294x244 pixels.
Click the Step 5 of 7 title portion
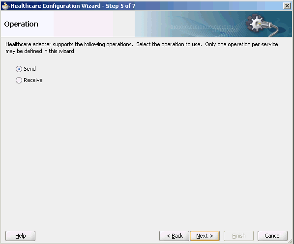coord(120,6)
